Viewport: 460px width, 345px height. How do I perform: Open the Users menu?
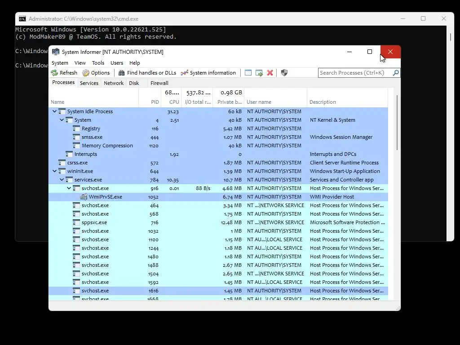tap(117, 63)
